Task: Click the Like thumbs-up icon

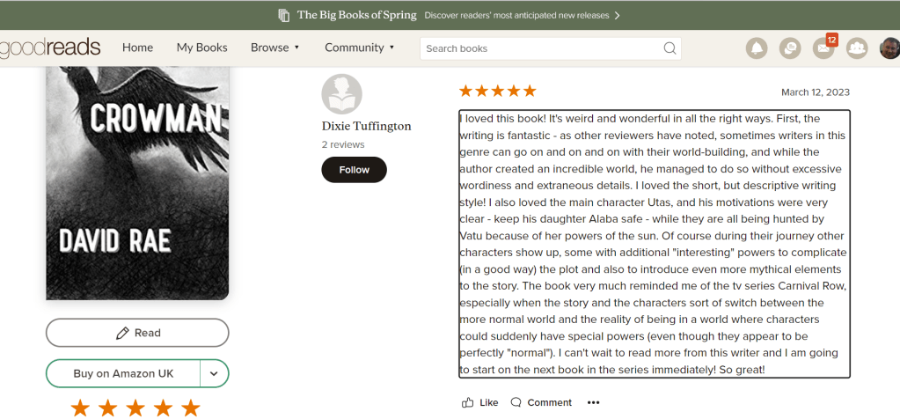Action: tap(468, 402)
